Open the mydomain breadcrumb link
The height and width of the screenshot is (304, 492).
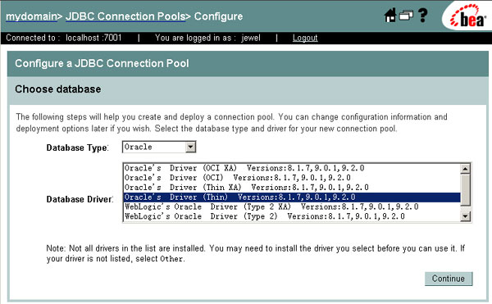(x=31, y=16)
